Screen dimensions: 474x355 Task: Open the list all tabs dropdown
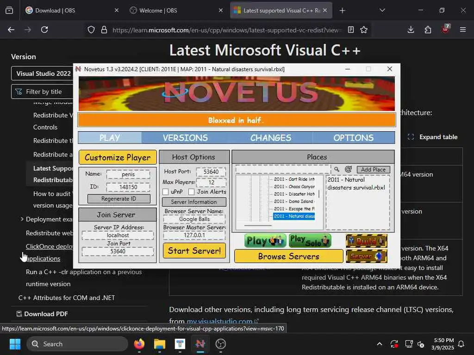pos(382,10)
